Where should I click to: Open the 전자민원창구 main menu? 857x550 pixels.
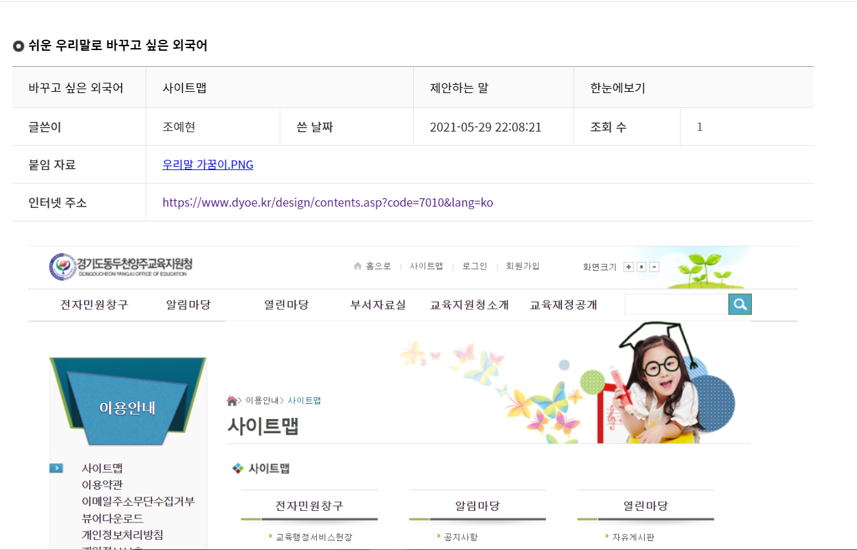(x=94, y=305)
